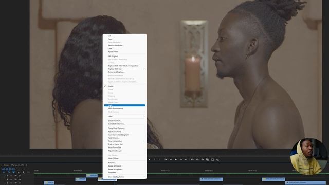Choose Reveal in Explorer from the menu
Viewport: 329px width, 185px height.
point(124,169)
